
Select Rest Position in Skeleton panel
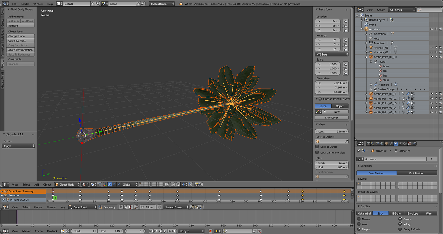[417, 173]
